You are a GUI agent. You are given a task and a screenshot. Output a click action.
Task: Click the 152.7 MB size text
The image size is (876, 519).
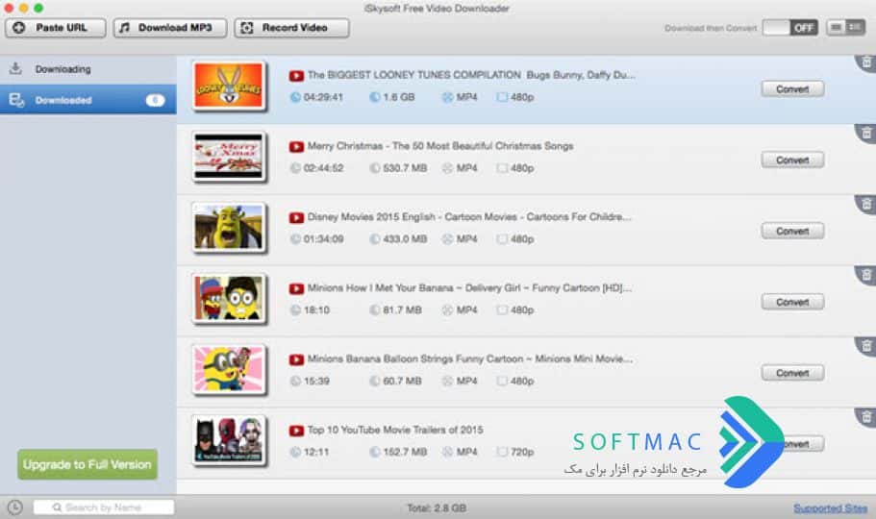405,452
